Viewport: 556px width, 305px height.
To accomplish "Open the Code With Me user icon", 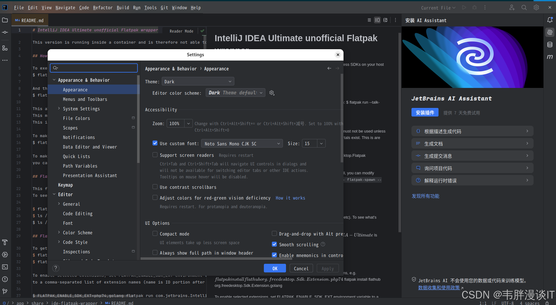I will 512,7.
